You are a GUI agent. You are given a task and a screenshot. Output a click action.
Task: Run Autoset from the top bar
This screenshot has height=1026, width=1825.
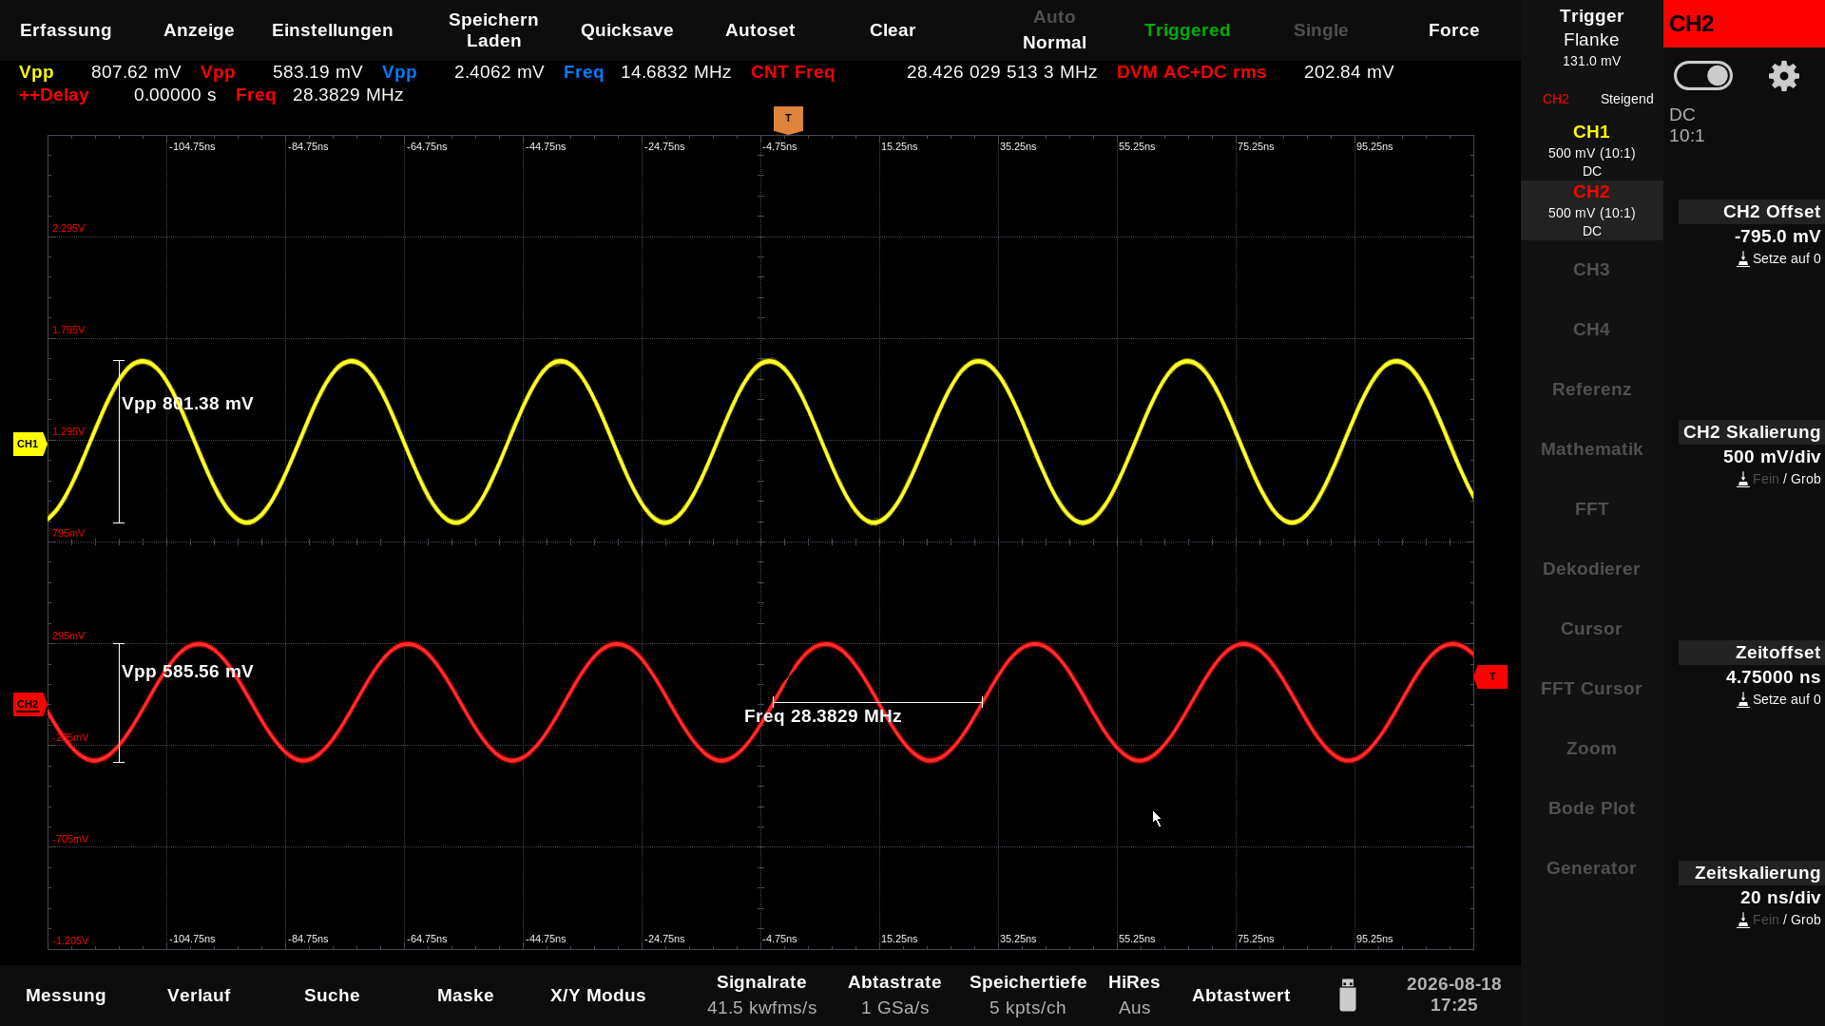click(759, 30)
